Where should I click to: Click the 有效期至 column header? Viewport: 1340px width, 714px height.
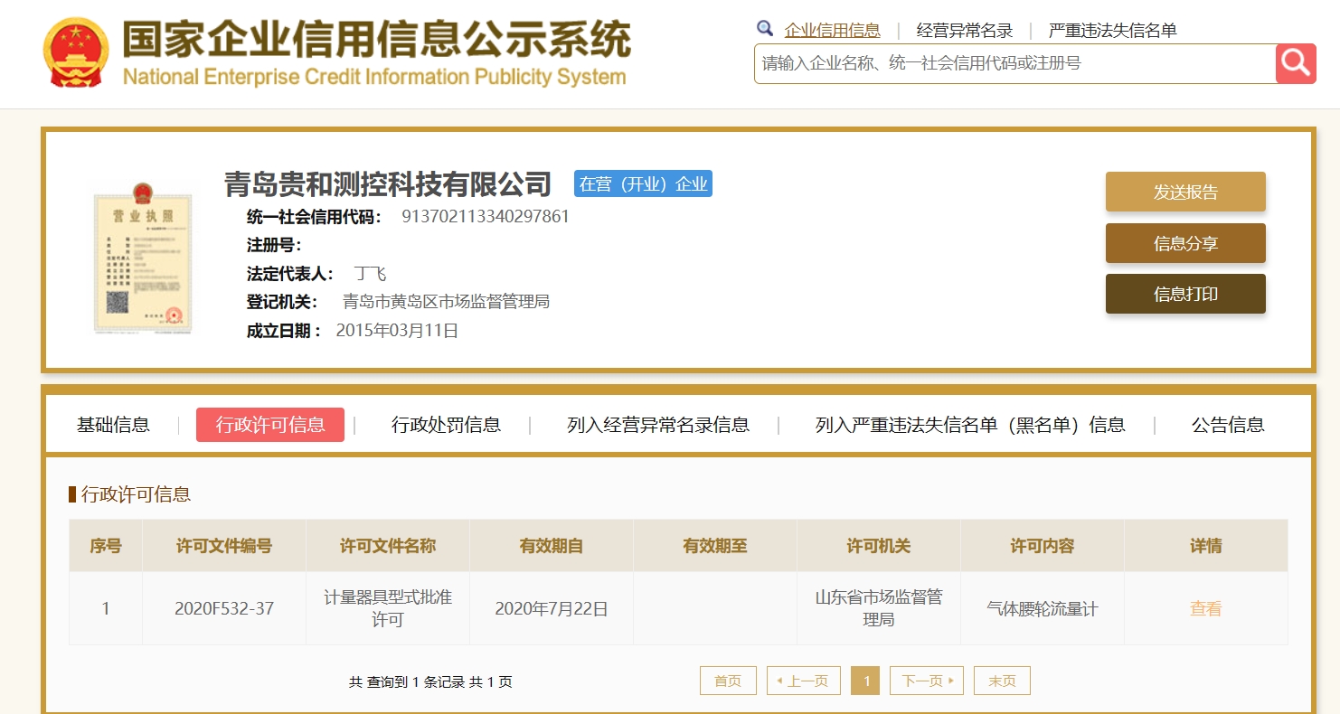point(715,546)
